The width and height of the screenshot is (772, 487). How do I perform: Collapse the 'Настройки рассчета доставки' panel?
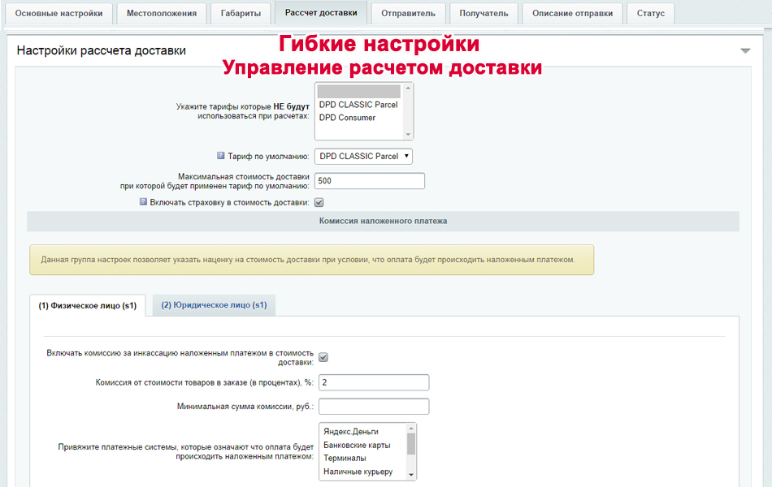(x=745, y=49)
